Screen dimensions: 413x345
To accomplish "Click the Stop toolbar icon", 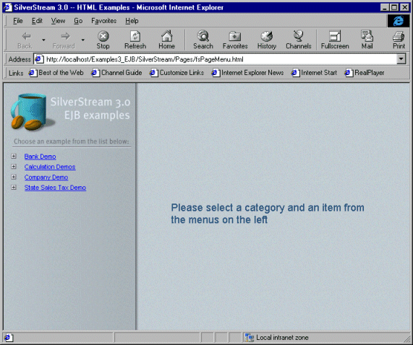I will (x=103, y=36).
